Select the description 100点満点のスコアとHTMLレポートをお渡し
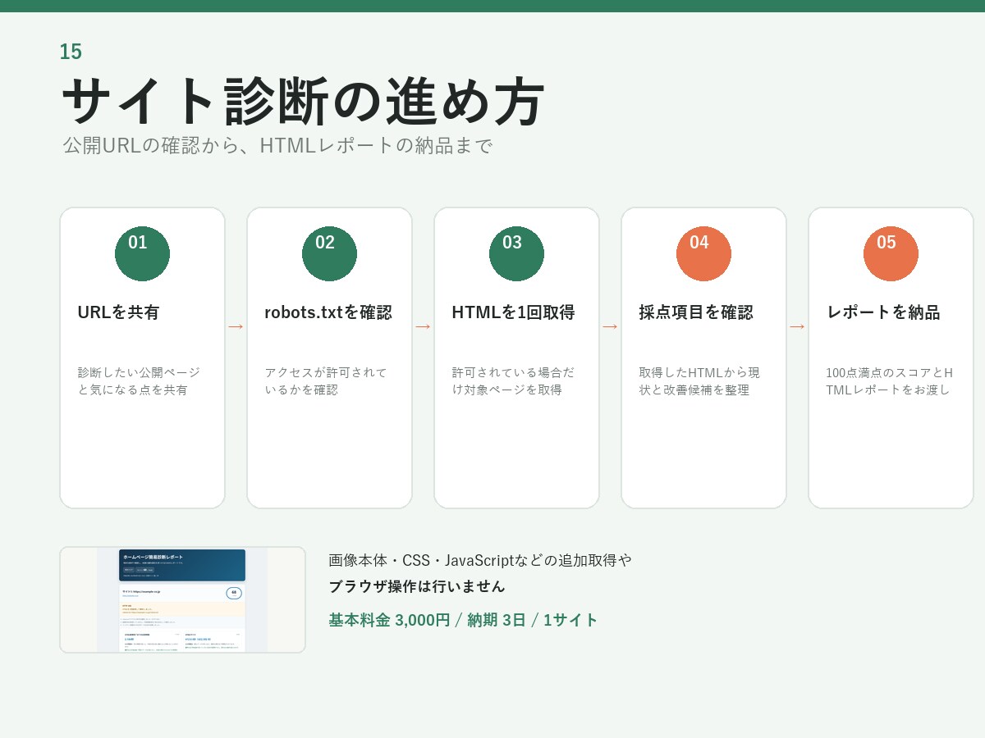The image size is (985, 738). [890, 380]
